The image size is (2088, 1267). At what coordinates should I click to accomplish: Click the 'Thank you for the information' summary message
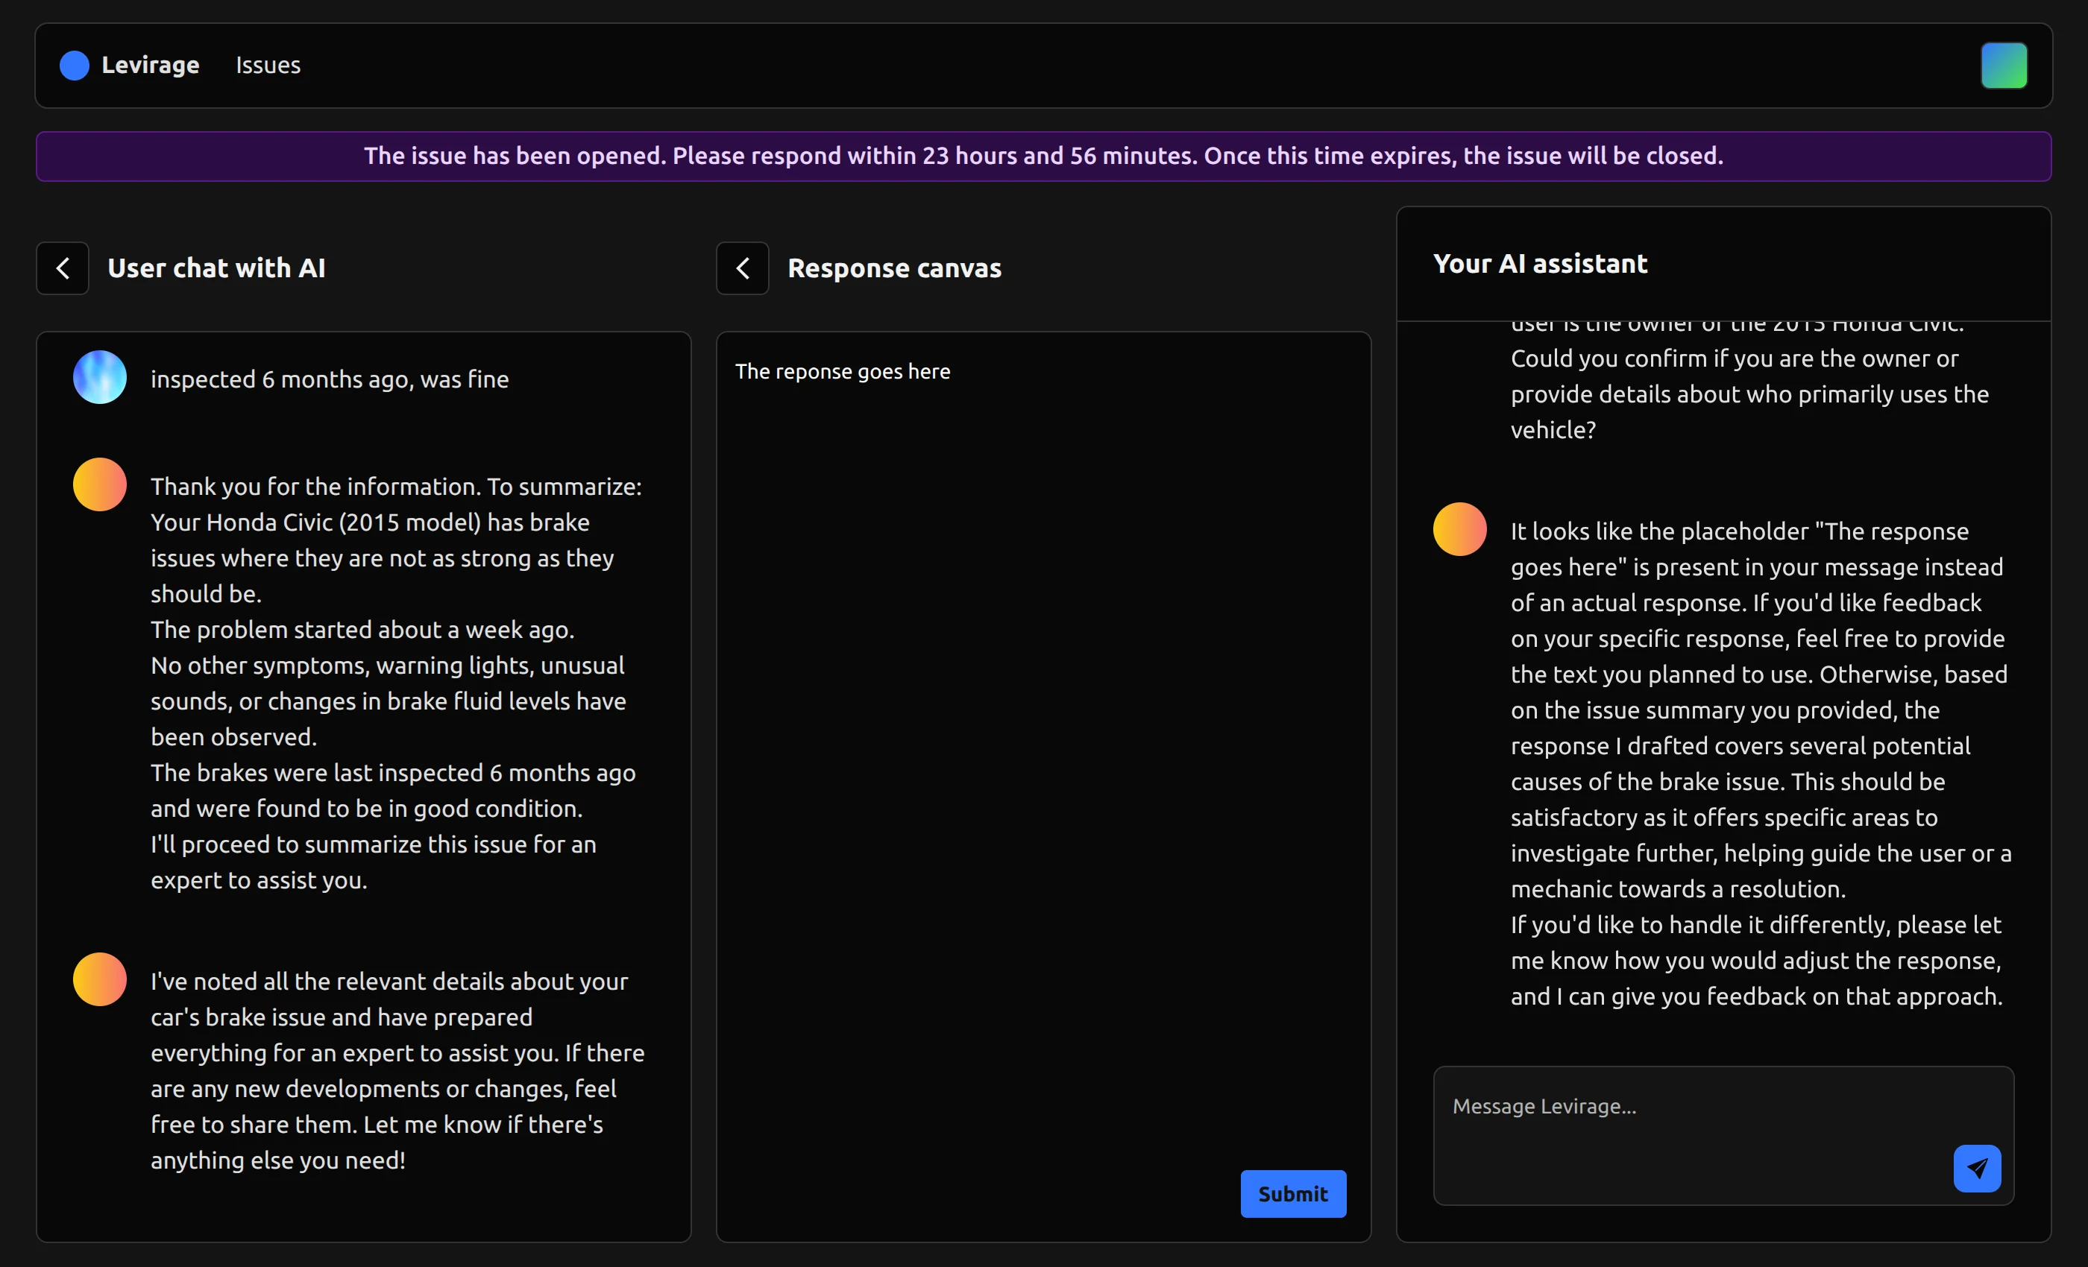coord(395,683)
